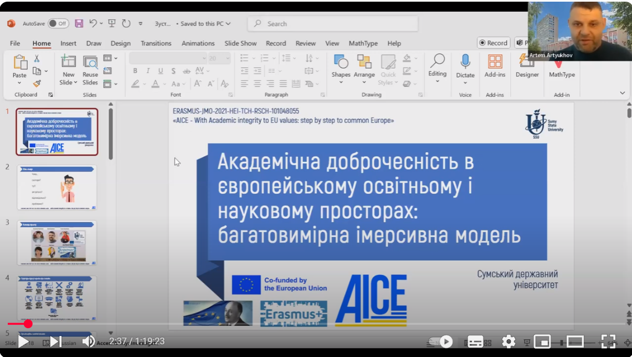The height and width of the screenshot is (357, 632).
Task: Open the Paste options dropdown arrow
Action: point(19,83)
